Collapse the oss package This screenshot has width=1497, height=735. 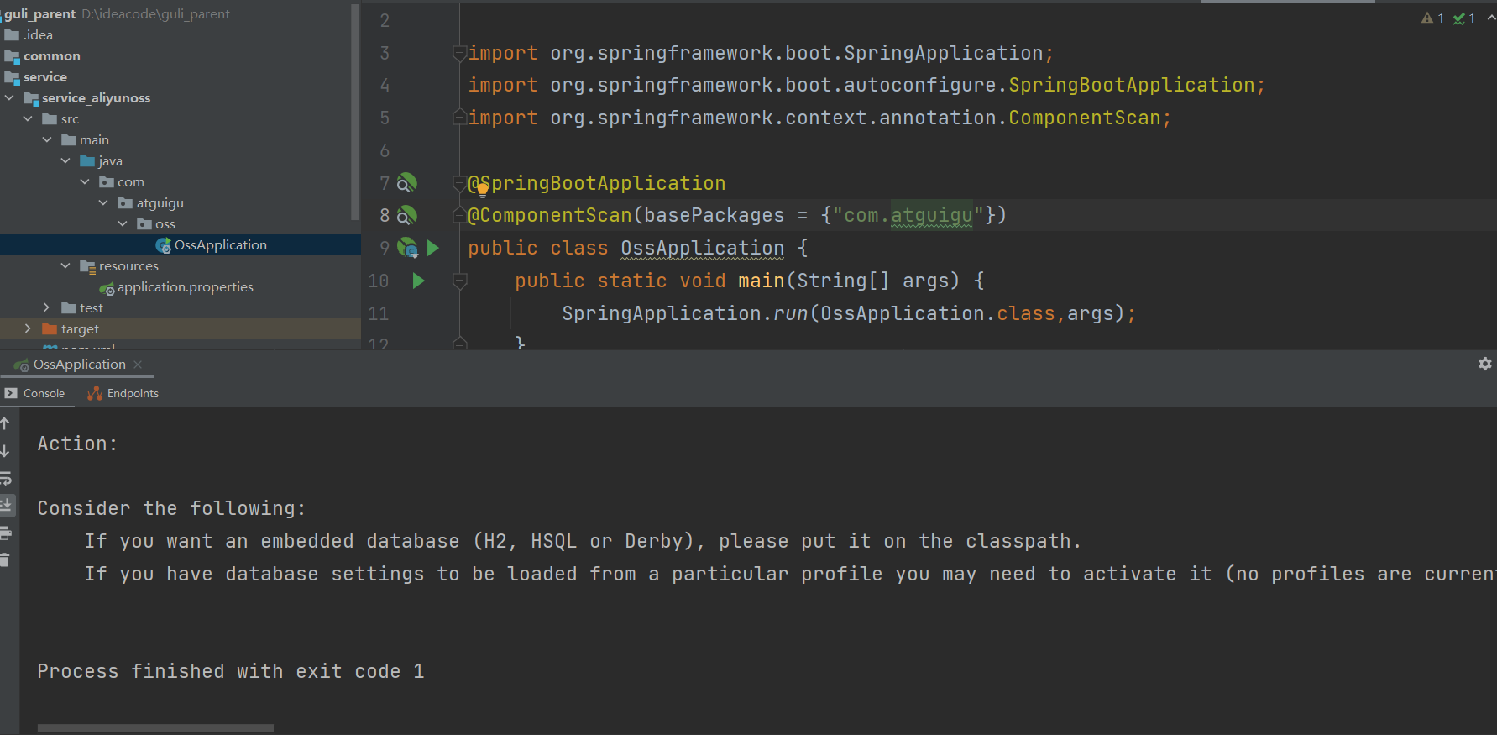123,223
